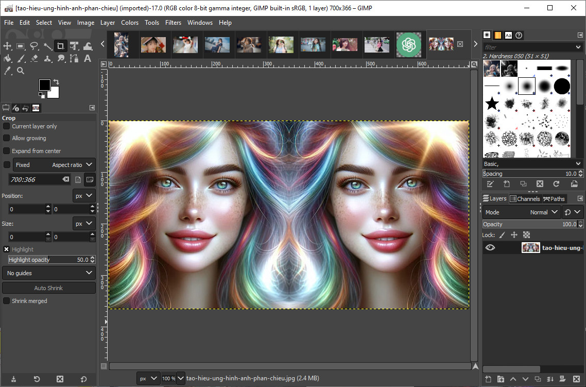
Task: Open the Filters menu
Action: coord(173,23)
